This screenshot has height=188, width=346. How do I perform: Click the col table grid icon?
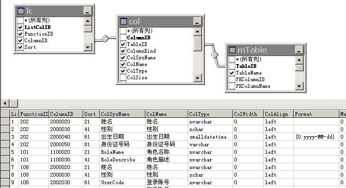(124, 21)
